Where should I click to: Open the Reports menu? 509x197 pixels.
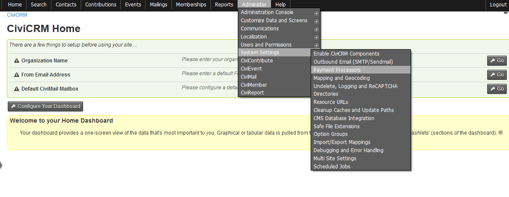coord(224,5)
